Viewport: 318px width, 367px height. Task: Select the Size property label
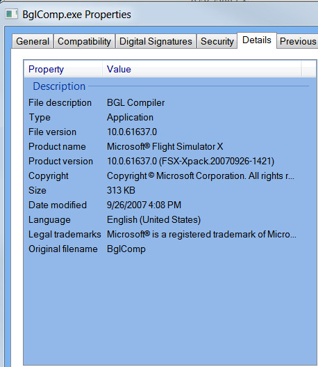pos(37,190)
